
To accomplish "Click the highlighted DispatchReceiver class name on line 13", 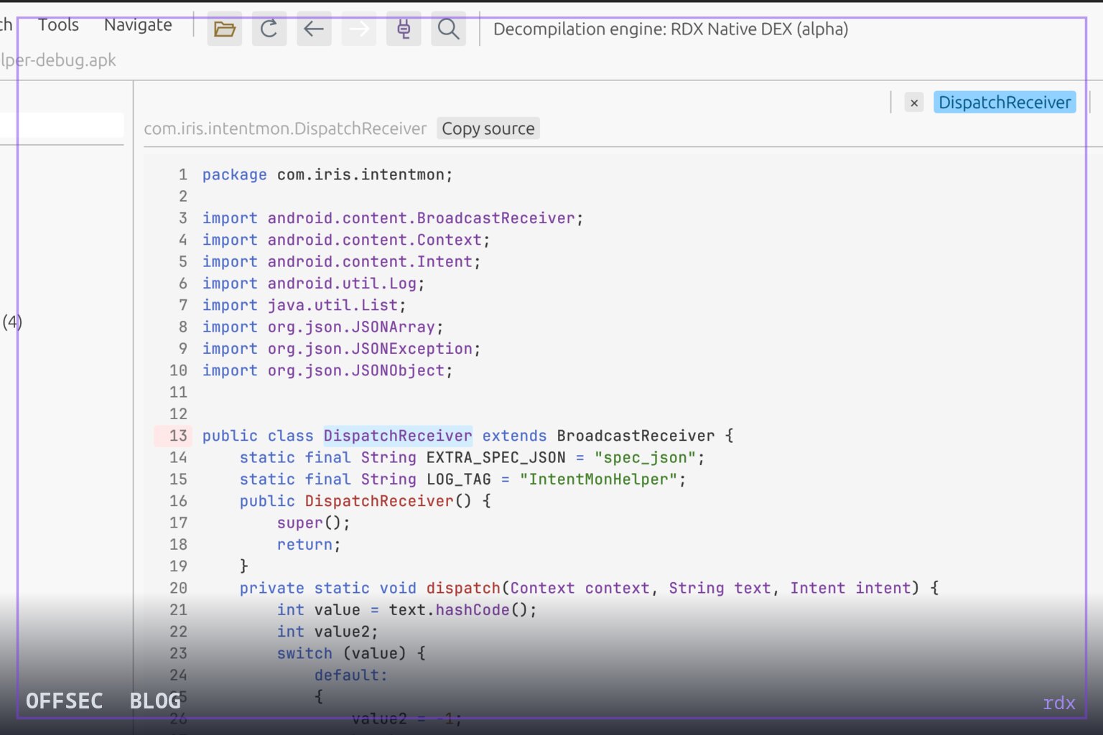I will click(398, 436).
